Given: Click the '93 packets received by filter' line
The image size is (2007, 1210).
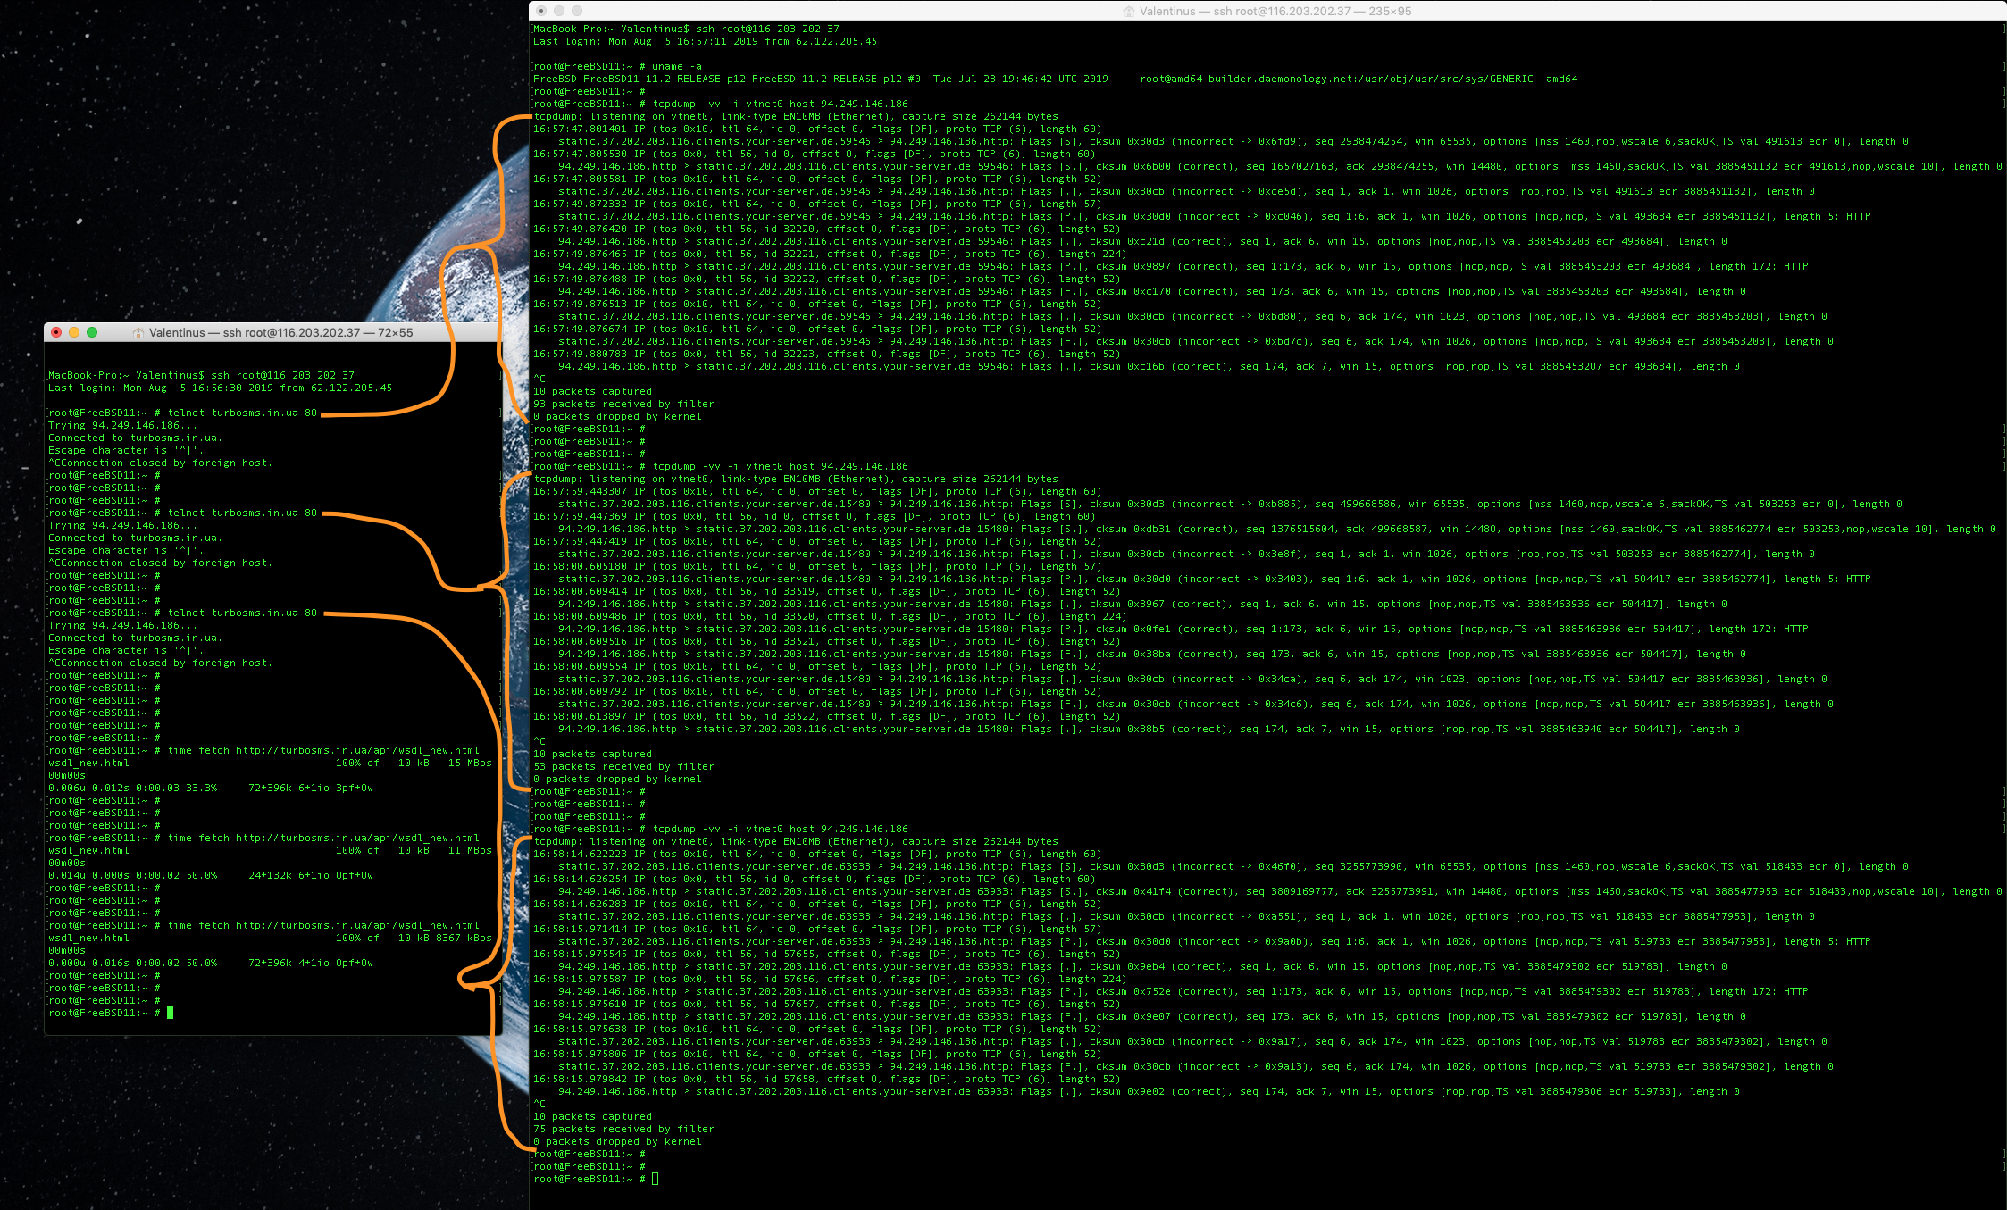Looking at the screenshot, I should pos(623,404).
